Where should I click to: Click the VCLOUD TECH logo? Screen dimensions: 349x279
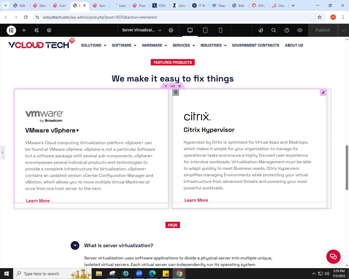[41, 44]
